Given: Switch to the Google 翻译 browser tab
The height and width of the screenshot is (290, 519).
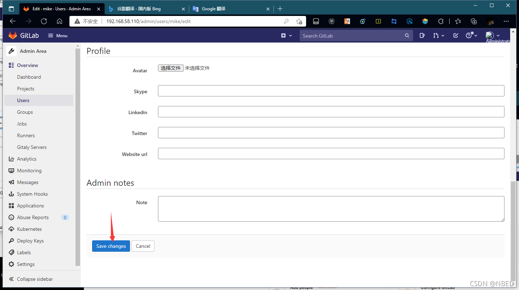Looking at the screenshot, I should [227, 9].
